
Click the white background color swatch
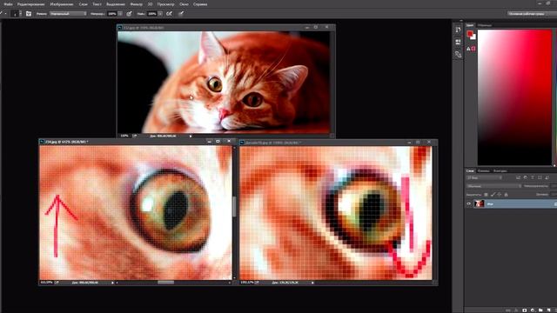click(x=473, y=37)
